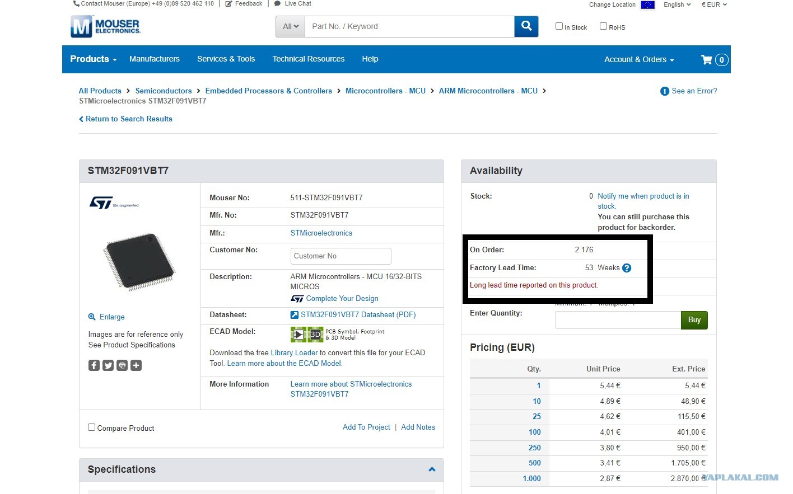Image resolution: width=793 pixels, height=494 pixels.
Task: Open the ECAD 3D model icon
Action: pos(315,335)
